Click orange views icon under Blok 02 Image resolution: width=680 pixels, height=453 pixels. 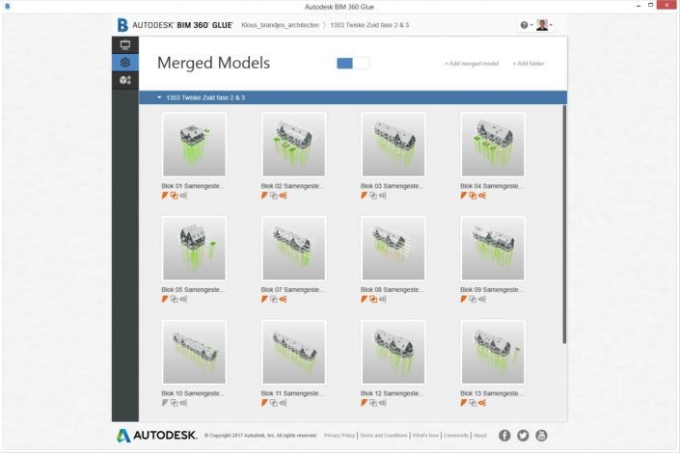click(284, 196)
